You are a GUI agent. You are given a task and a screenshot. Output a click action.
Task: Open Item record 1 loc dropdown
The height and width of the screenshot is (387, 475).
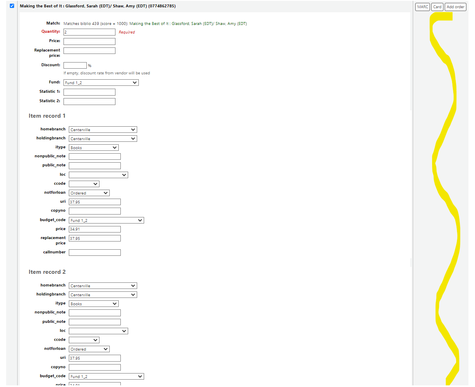[98, 175]
